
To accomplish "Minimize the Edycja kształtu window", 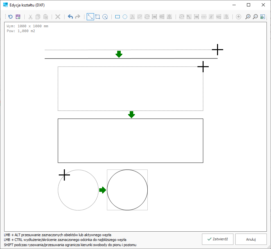I will (x=234, y=5).
